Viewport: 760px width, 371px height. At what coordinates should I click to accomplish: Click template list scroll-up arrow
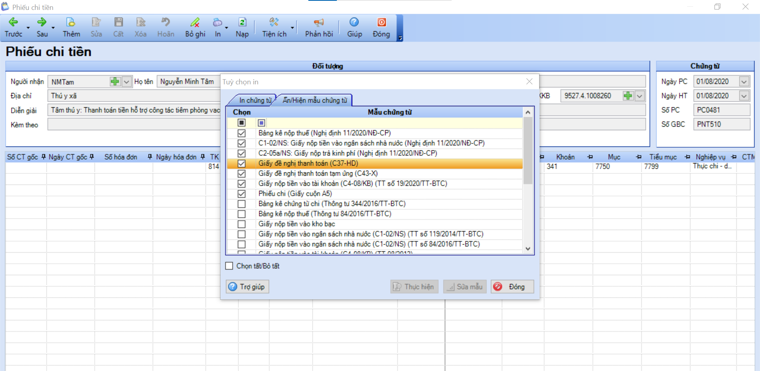(528, 112)
